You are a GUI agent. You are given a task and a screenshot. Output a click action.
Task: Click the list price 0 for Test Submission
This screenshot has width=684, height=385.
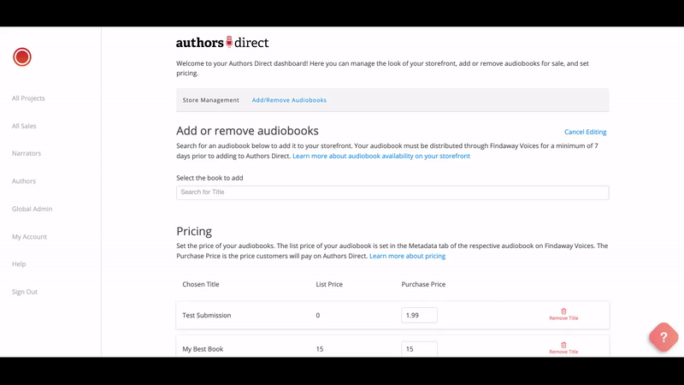click(317, 315)
